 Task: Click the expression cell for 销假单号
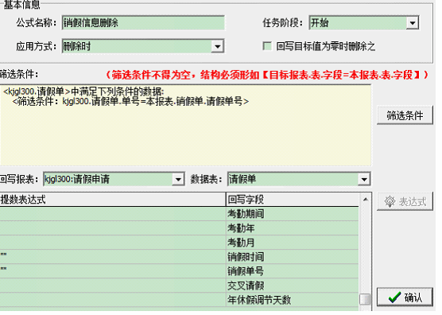point(113,271)
